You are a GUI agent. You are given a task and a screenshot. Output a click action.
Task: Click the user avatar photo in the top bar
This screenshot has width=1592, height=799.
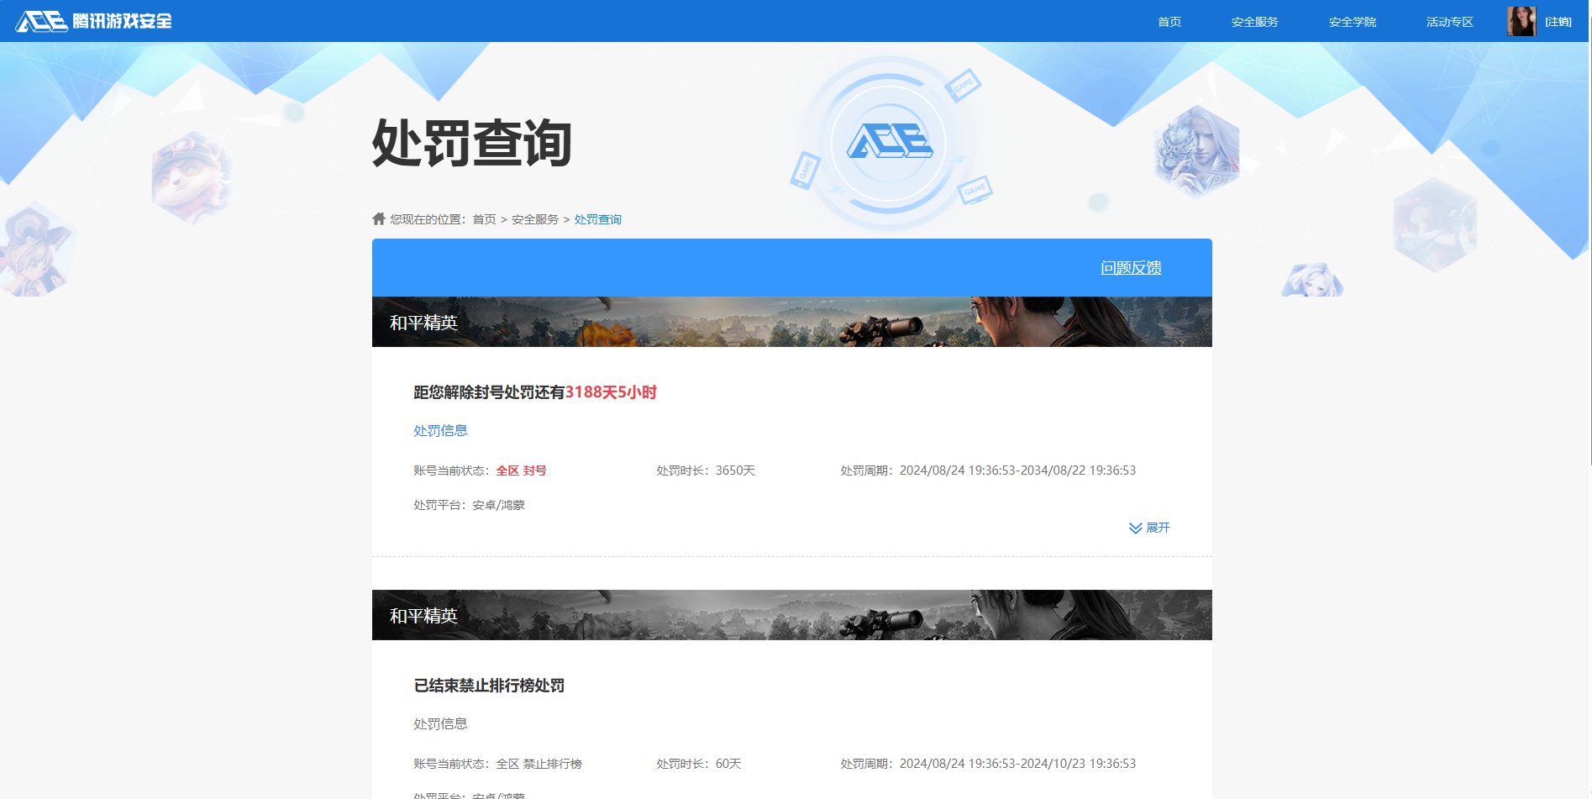pos(1521,21)
